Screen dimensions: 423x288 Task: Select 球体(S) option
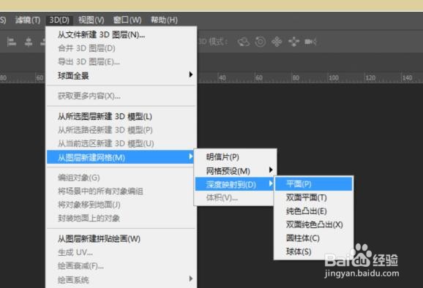tap(314, 251)
